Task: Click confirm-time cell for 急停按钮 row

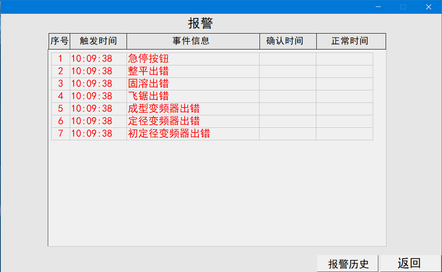Action: (x=287, y=59)
